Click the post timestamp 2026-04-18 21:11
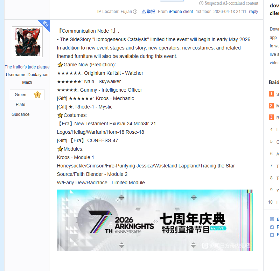Image resolution: width=279 pixels, height=271 pixels. pyautogui.click(x=230, y=12)
